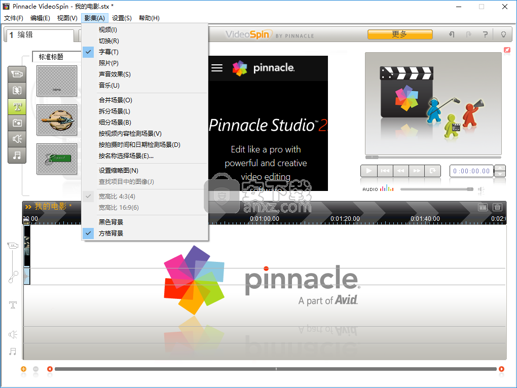Click the video track camcorder icon
Viewport: 517px width, 388px height.
(x=13, y=246)
